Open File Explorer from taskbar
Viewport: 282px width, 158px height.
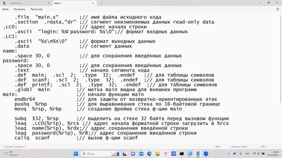click(158, 154)
